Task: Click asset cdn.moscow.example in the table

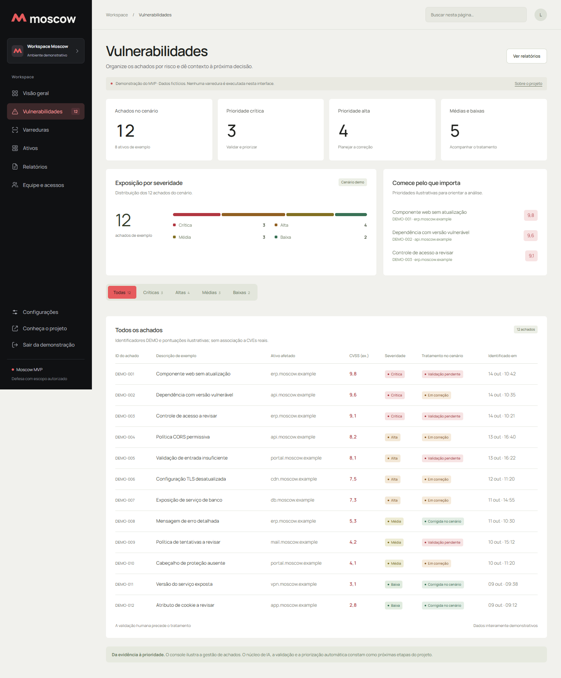Action: [294, 479]
